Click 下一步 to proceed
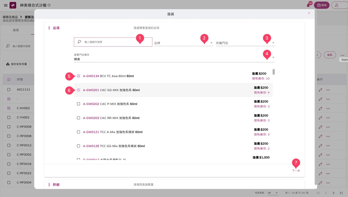The height and width of the screenshot is (197, 348). point(296,171)
